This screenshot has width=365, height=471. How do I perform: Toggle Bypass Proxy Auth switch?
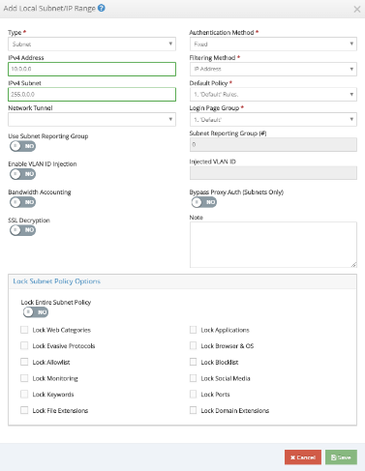[x=204, y=202]
